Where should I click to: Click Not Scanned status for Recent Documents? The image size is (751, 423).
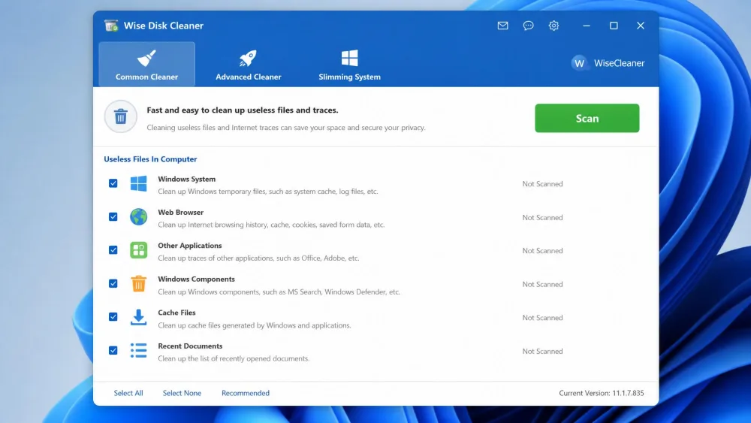click(x=542, y=351)
